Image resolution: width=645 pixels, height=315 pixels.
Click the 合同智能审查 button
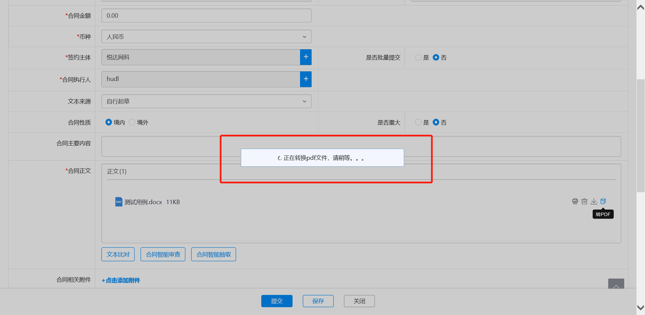pyautogui.click(x=163, y=254)
